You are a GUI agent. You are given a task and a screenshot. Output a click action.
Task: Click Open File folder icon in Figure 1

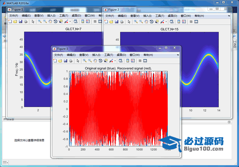click(x=15, y=22)
